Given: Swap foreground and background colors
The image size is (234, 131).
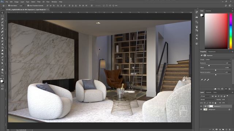Looking at the screenshot, I should pos(3,79).
